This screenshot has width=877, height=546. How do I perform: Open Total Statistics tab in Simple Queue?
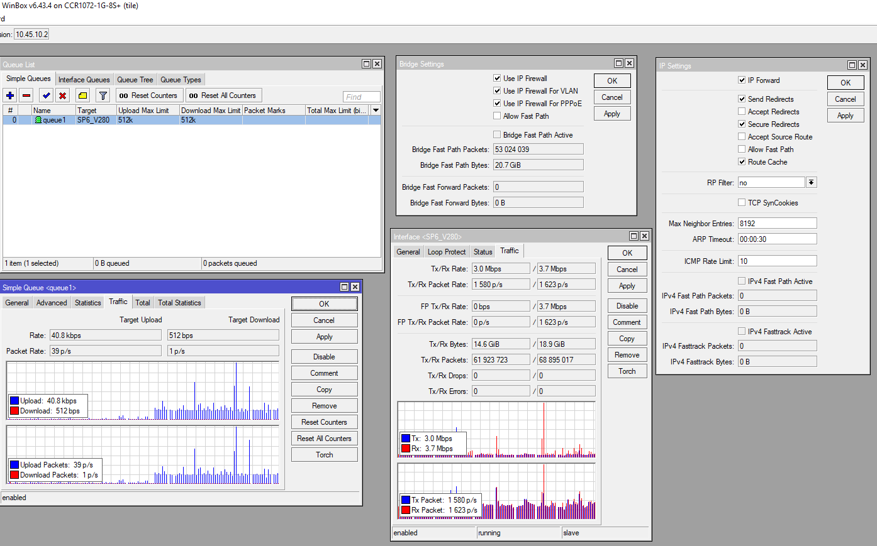pyautogui.click(x=179, y=303)
